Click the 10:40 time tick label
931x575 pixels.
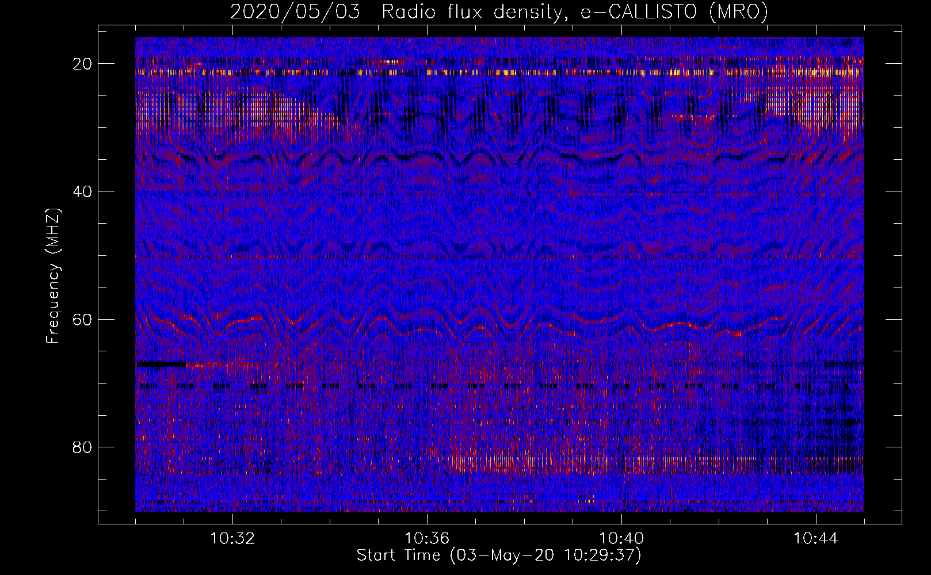click(621, 539)
